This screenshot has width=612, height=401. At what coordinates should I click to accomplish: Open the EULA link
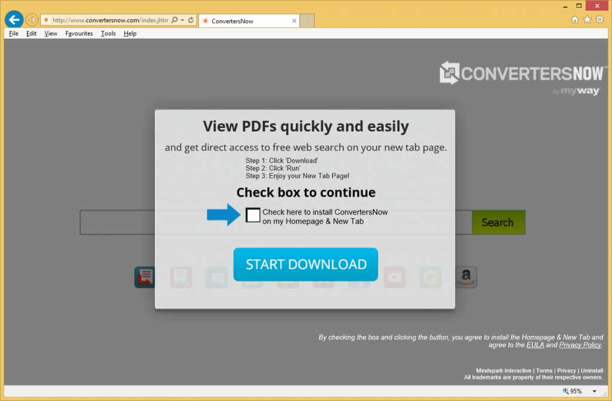(x=534, y=345)
